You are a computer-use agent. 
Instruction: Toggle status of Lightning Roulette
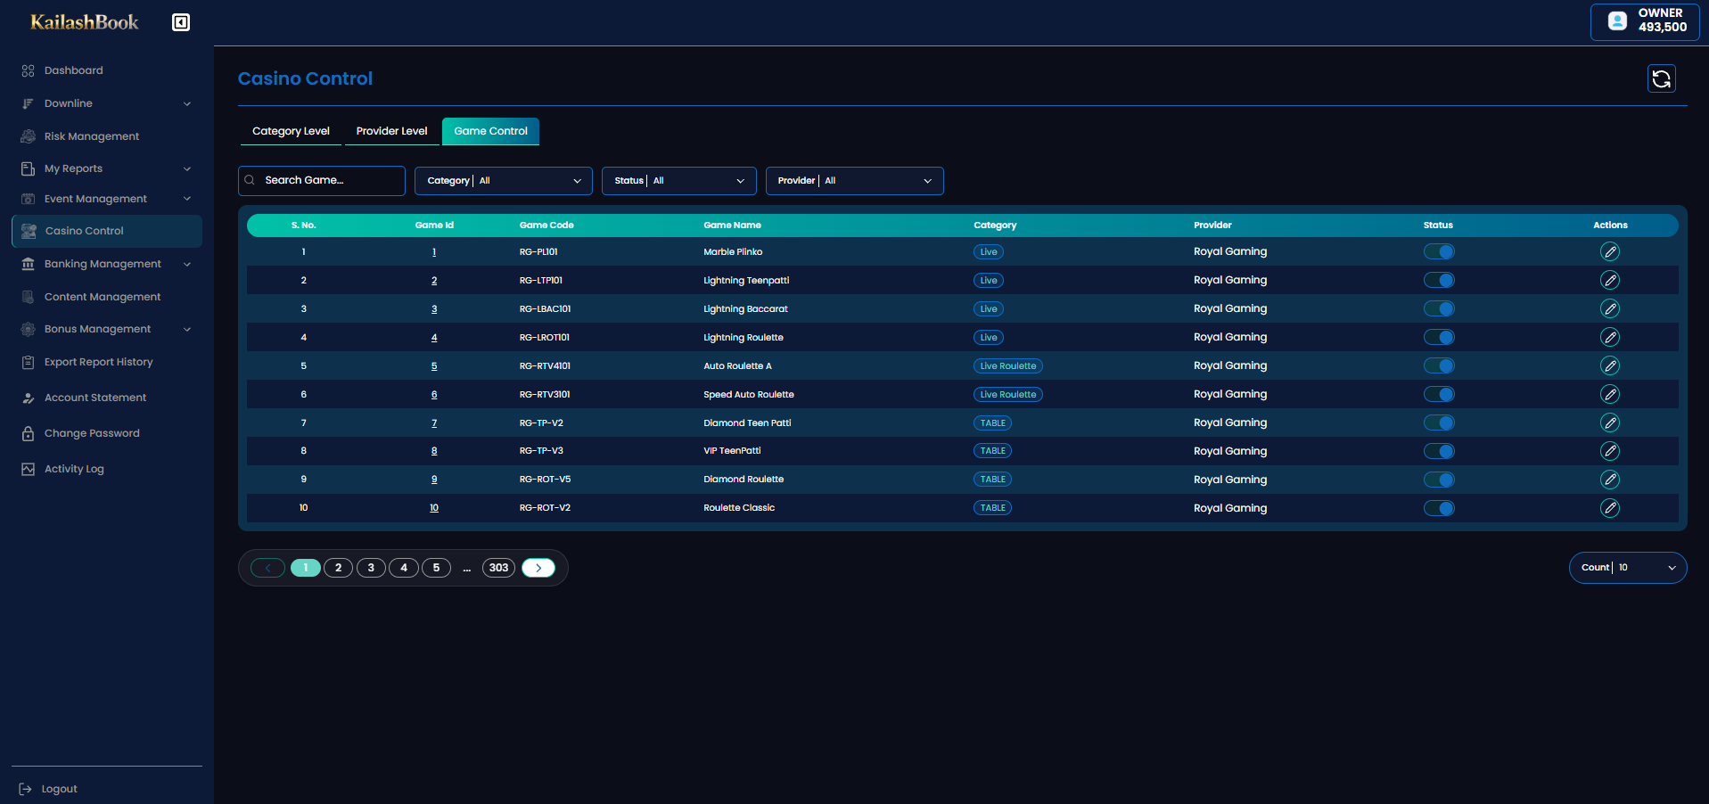tap(1439, 337)
